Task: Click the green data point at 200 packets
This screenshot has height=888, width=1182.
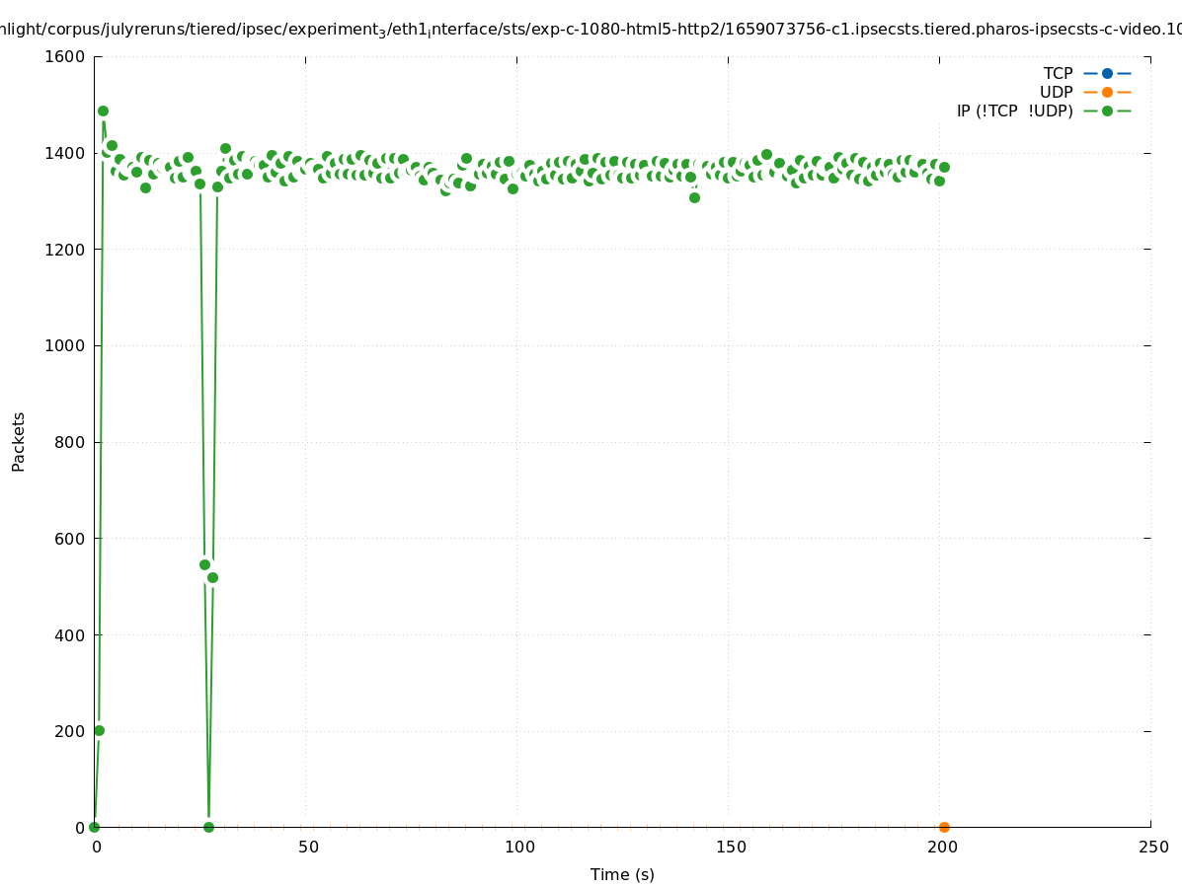Action: (99, 730)
